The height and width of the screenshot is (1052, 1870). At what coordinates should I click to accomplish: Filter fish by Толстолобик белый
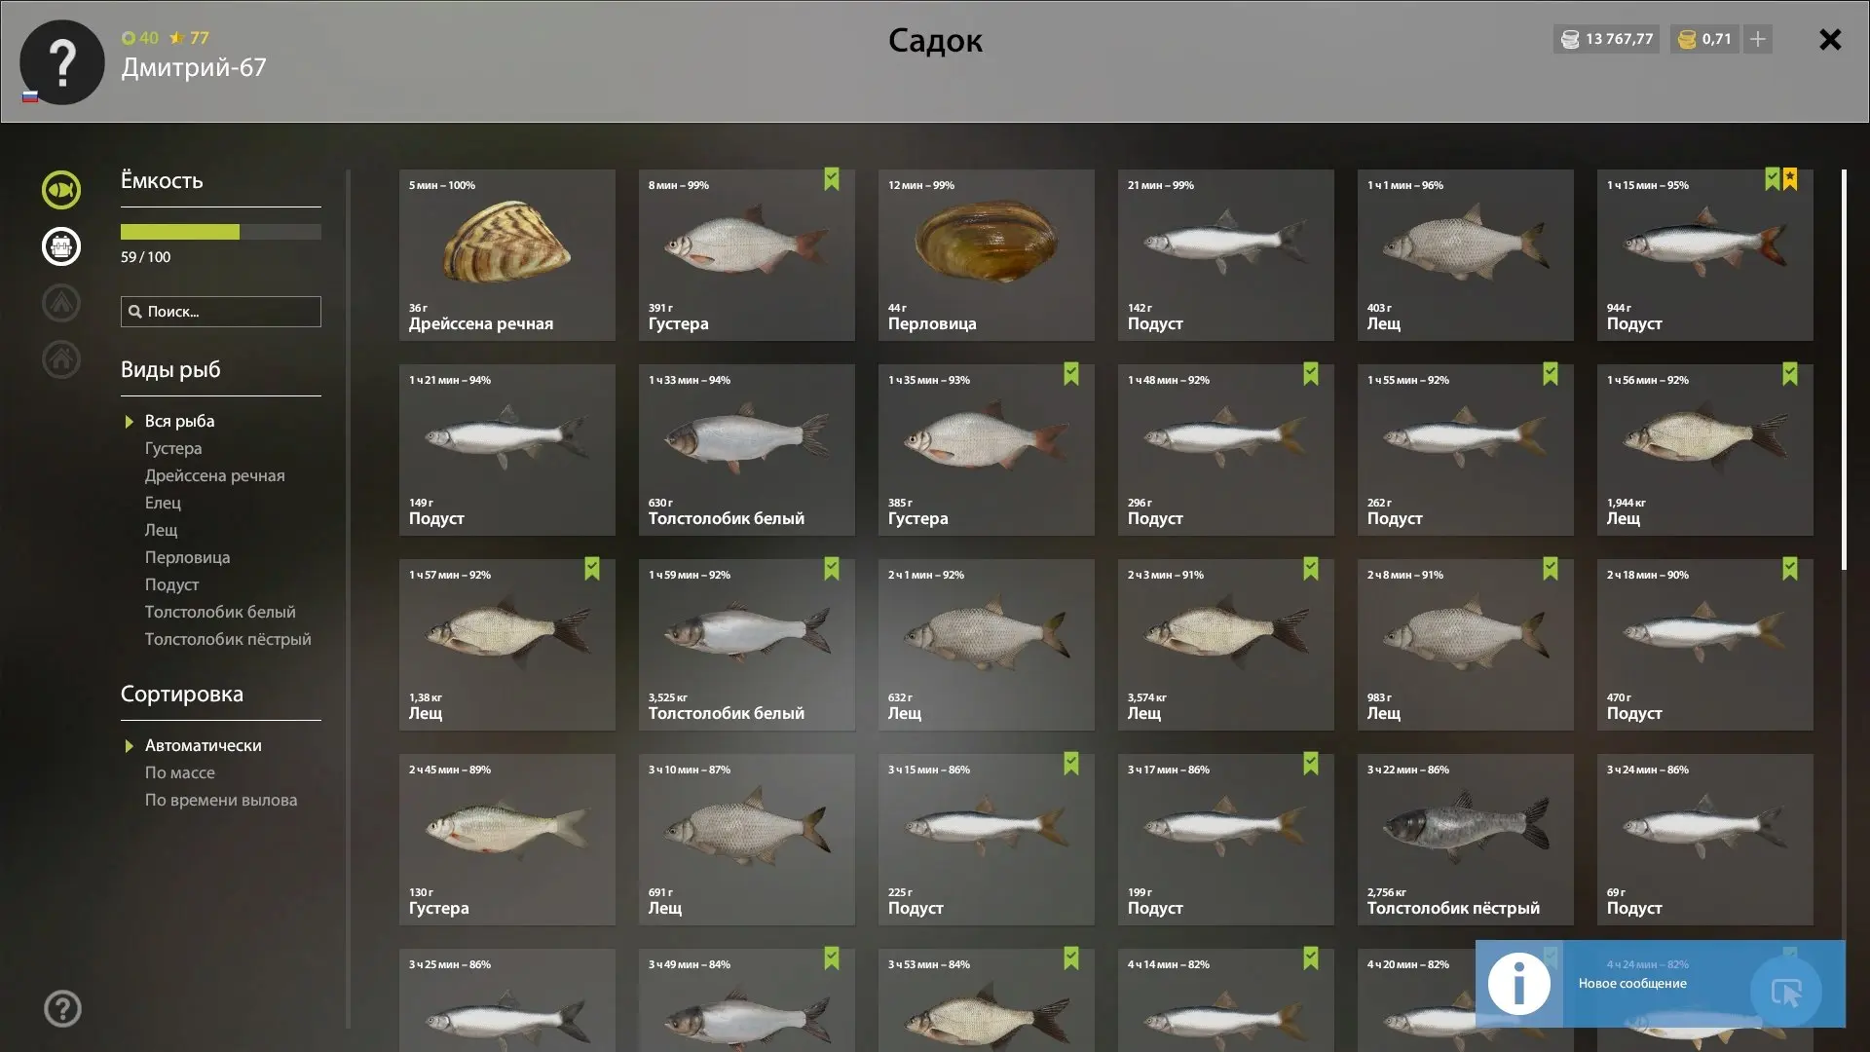tap(220, 612)
